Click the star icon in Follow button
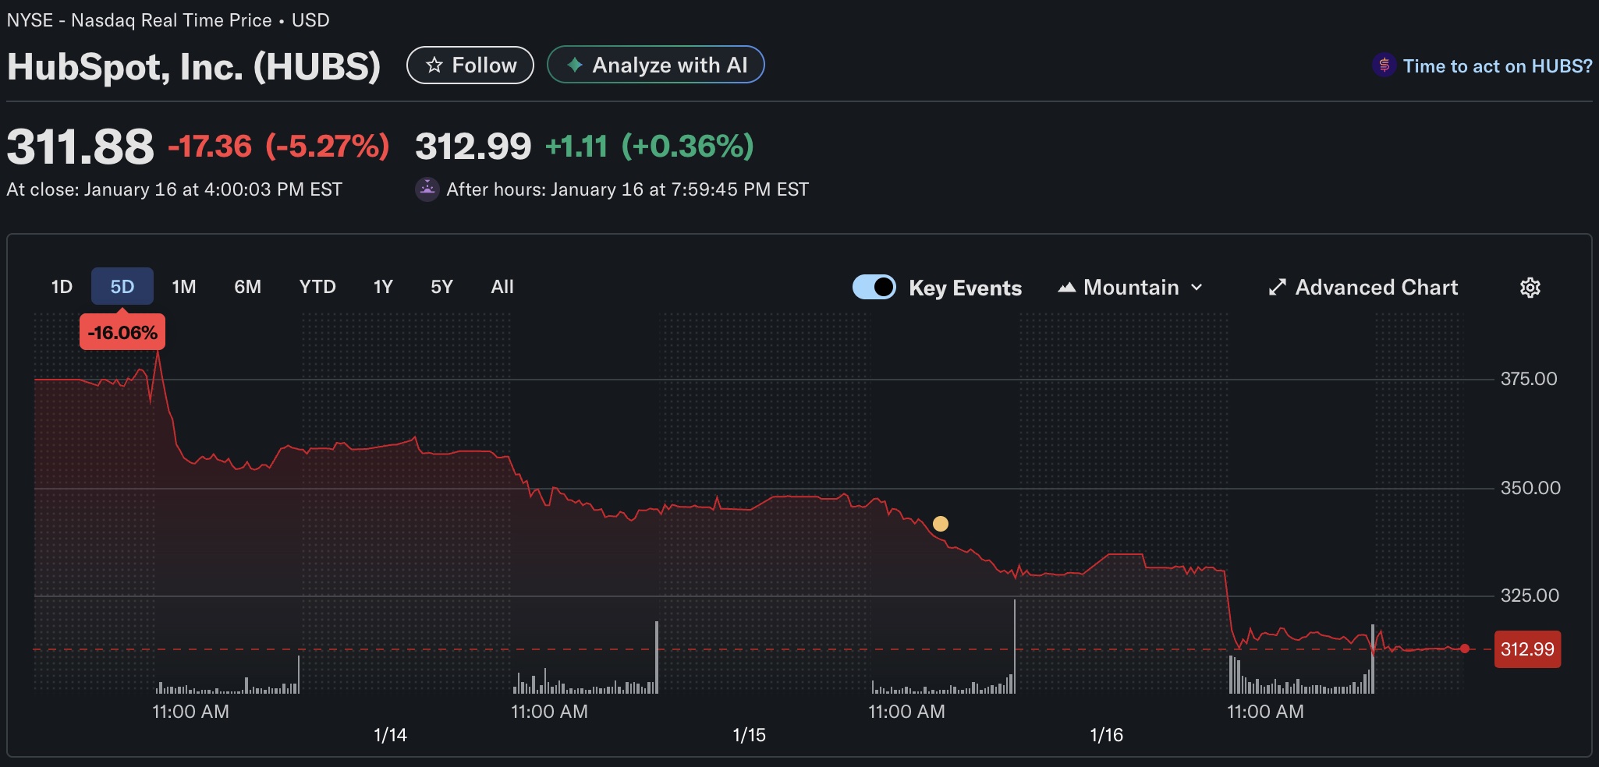 coord(434,65)
